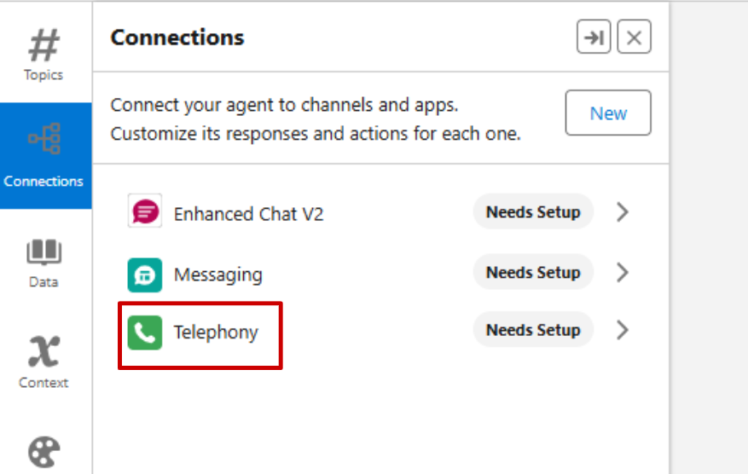Expand the Telephony connection chevron

pos(623,330)
